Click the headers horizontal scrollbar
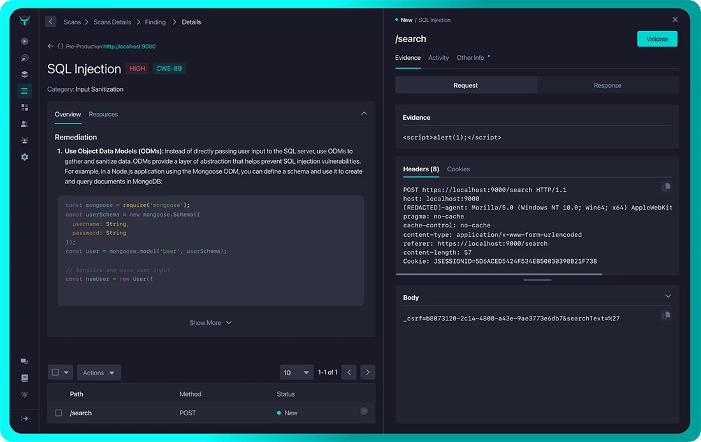This screenshot has height=442, width=701. point(498,274)
